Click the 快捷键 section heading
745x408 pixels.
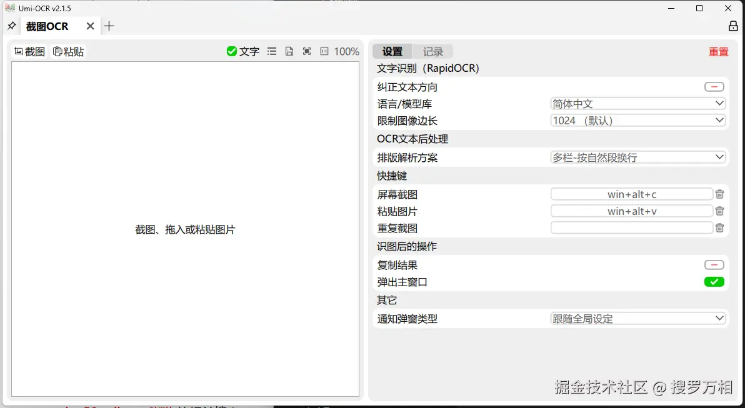coord(392,176)
